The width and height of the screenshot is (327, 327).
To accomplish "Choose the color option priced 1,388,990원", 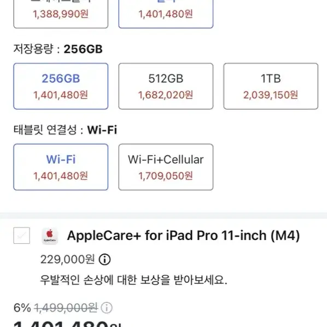I will [x=61, y=14].
